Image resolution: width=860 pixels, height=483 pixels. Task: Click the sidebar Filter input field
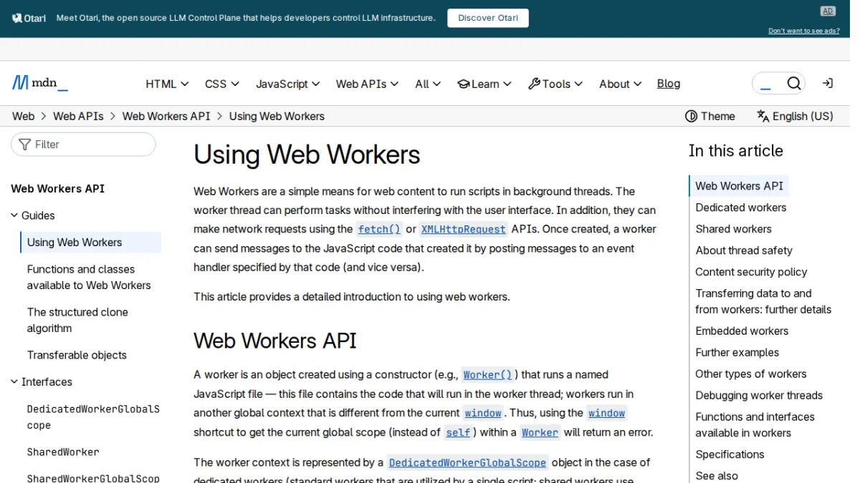tap(83, 145)
